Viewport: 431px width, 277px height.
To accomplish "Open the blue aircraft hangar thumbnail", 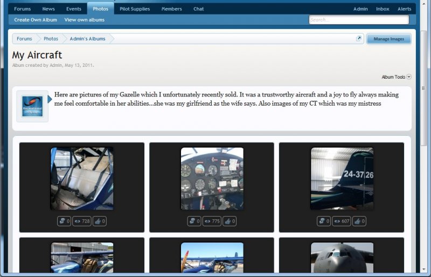I will (x=82, y=258).
